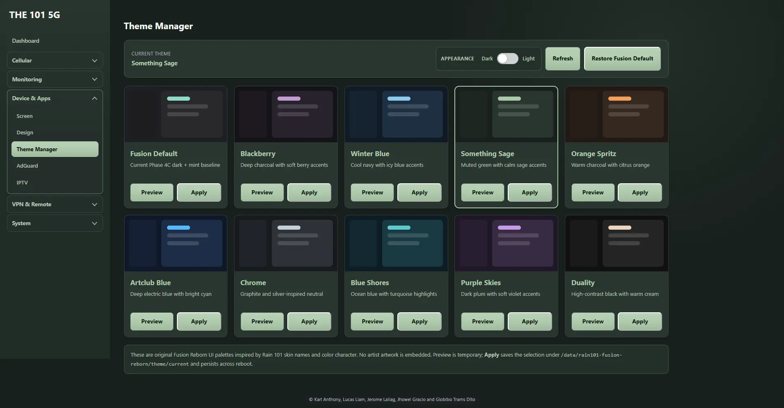Viewport: 784px width, 408px height.
Task: Click the Purple Skies palette thumbnail
Action: [506, 243]
